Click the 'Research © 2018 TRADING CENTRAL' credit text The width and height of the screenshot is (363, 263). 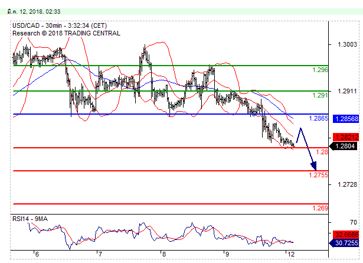point(66,33)
